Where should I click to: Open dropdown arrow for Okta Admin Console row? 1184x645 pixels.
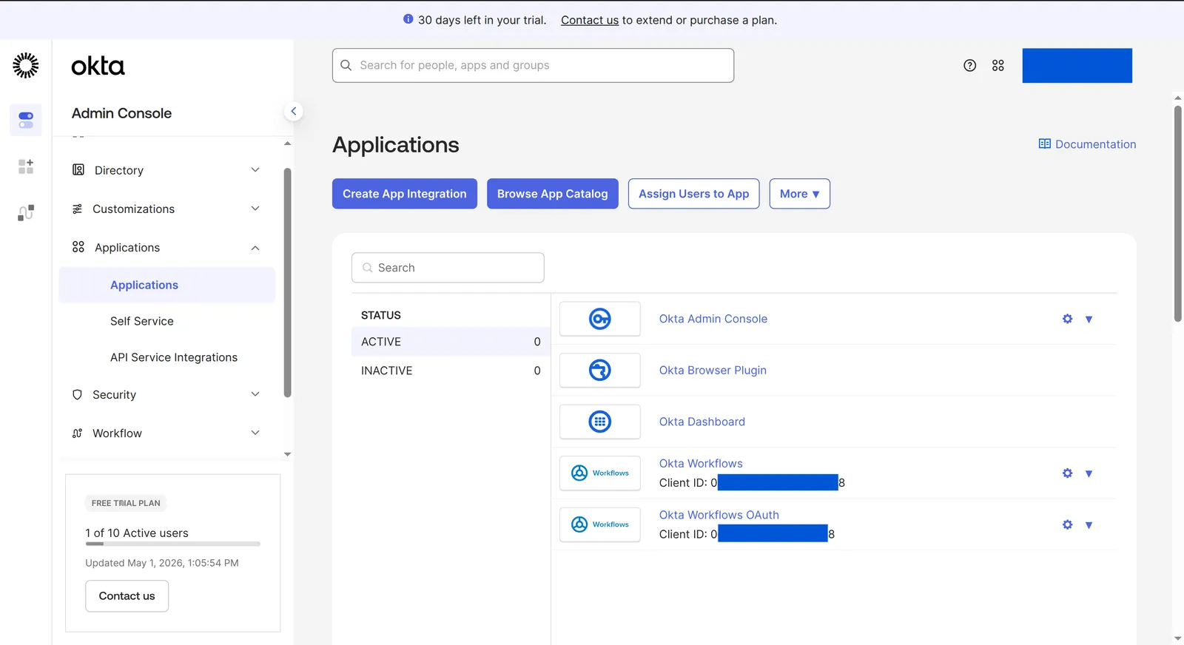tap(1089, 320)
